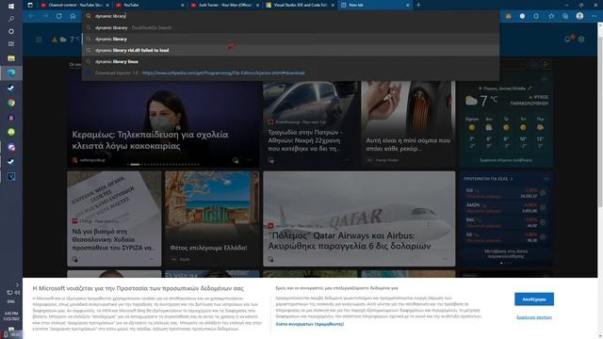Open the user profile avatar
The image size is (603, 339).
click(579, 16)
